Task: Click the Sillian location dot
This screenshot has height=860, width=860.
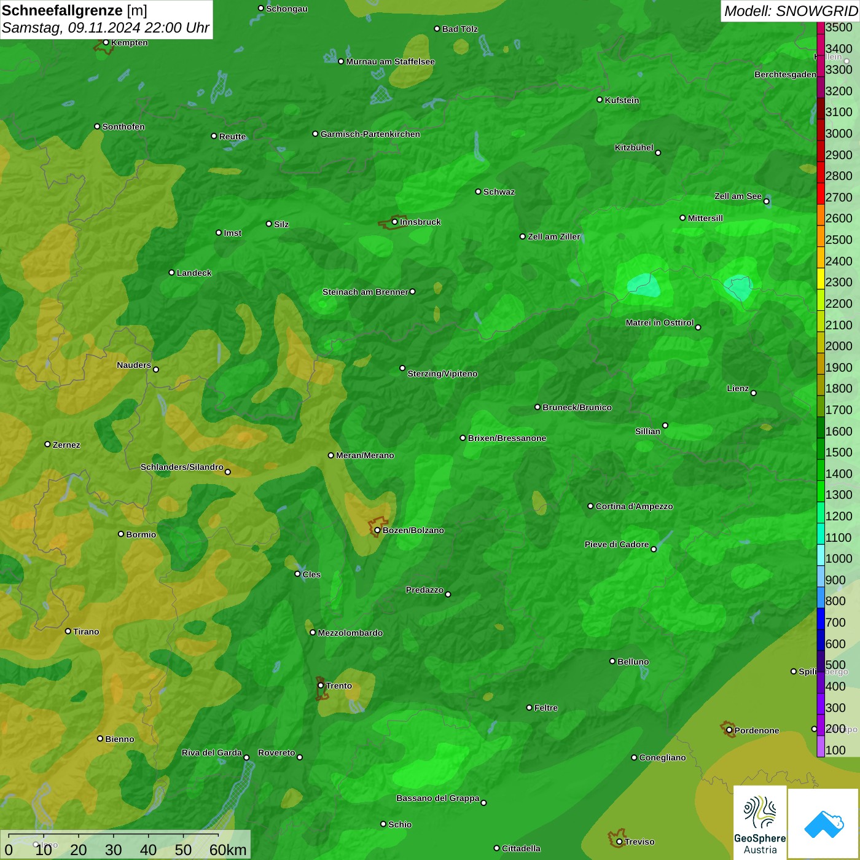Action: pyautogui.click(x=665, y=425)
